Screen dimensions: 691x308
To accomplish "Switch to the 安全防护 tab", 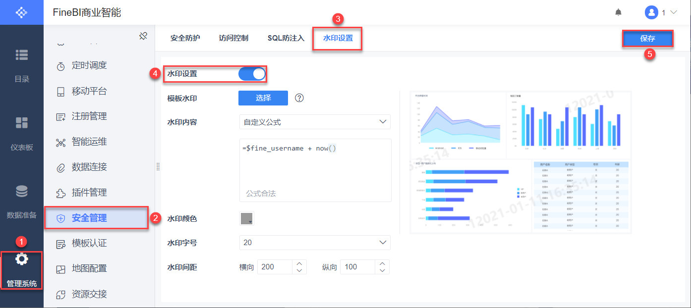I will 185,38.
